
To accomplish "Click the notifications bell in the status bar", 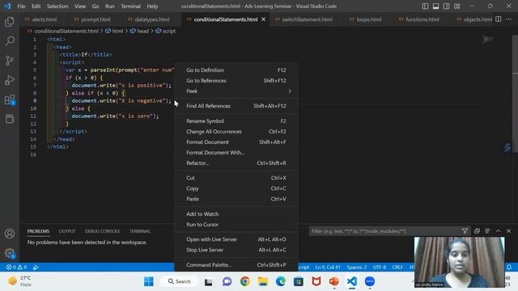I will pyautogui.click(x=509, y=268).
